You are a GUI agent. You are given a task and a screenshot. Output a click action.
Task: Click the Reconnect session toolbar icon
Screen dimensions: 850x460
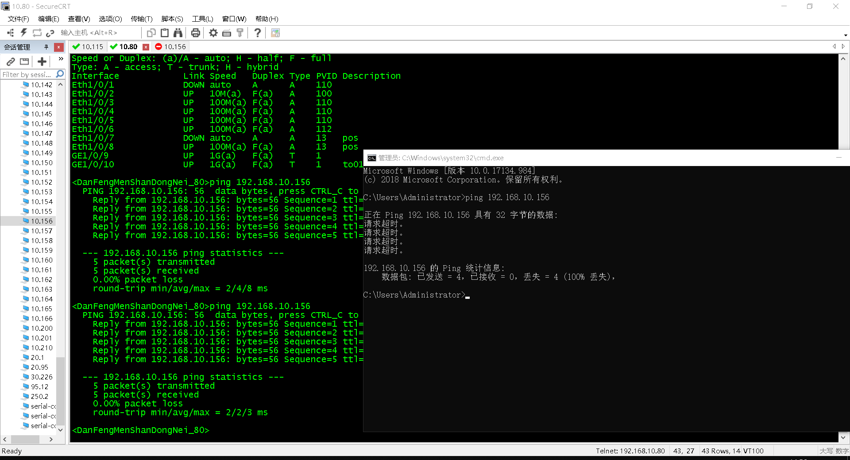click(x=37, y=33)
